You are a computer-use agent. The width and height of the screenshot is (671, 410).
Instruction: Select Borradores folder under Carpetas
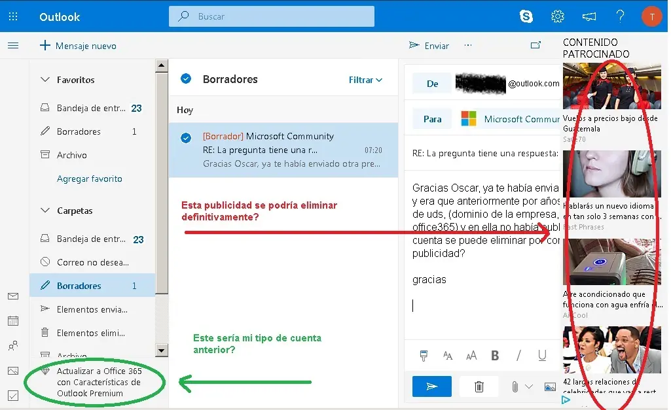(x=92, y=286)
